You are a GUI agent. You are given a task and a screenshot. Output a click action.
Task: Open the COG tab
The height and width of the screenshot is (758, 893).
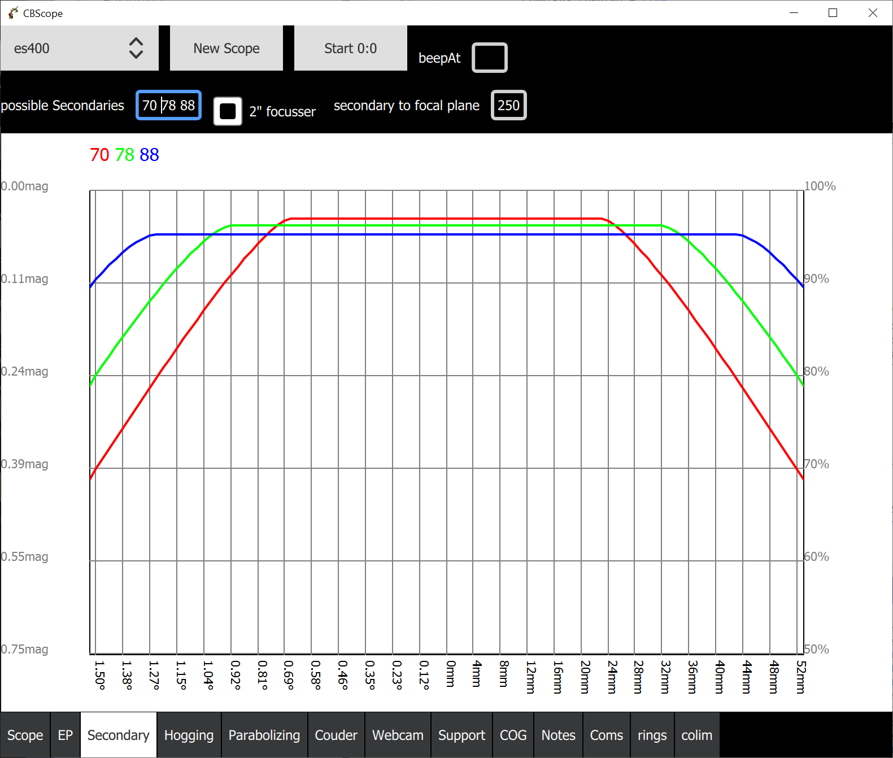tap(513, 735)
